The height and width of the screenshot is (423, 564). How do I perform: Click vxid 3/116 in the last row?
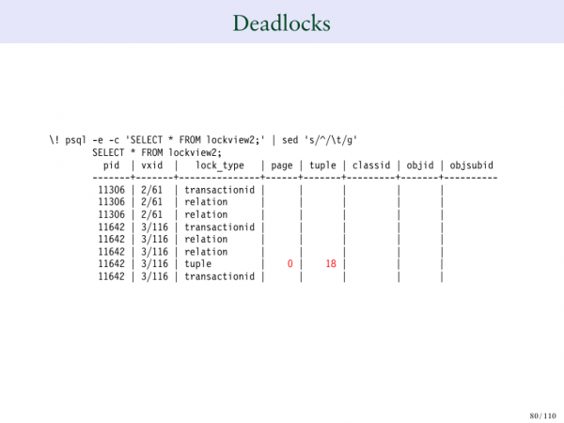[x=154, y=276]
